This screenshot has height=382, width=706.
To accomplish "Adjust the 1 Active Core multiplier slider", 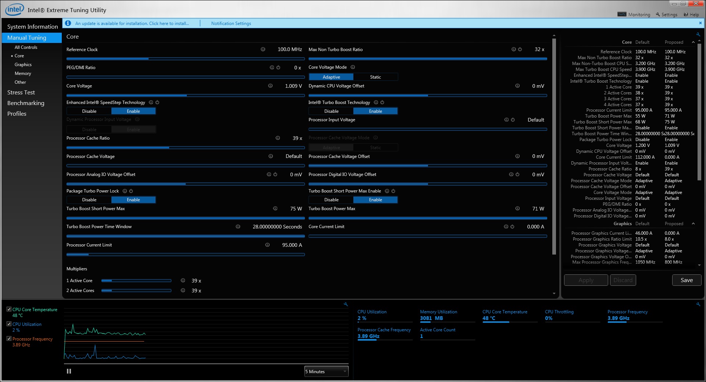I will pos(136,281).
